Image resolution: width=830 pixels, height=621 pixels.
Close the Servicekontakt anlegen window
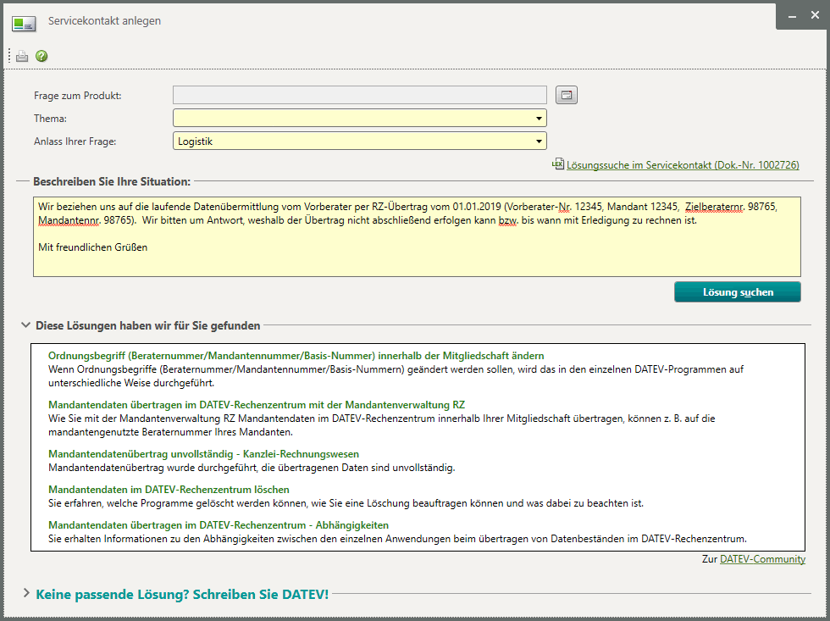815,16
